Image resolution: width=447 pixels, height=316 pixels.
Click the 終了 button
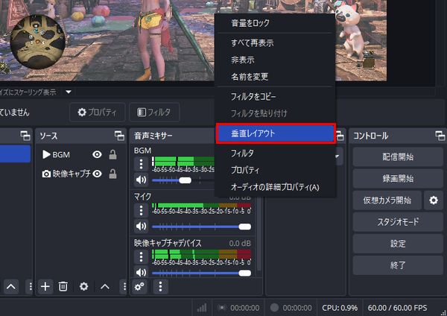pos(398,265)
